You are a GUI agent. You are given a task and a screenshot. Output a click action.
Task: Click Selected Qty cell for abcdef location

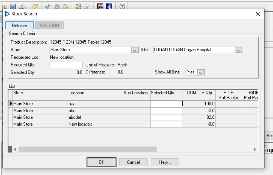tap(167, 117)
